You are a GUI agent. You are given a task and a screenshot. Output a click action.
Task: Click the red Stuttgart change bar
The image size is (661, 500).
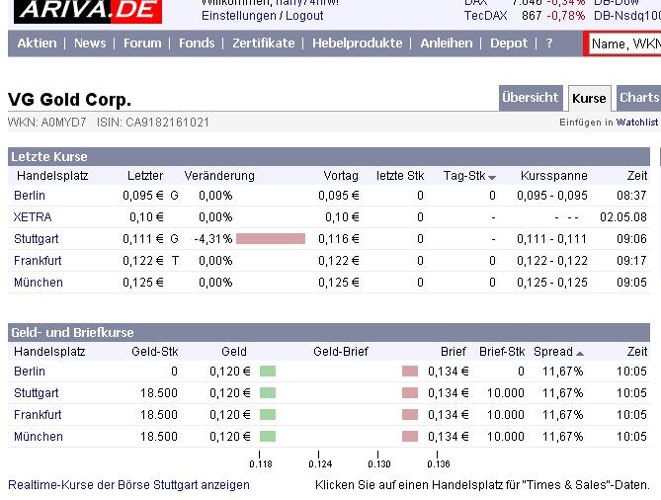(x=271, y=238)
